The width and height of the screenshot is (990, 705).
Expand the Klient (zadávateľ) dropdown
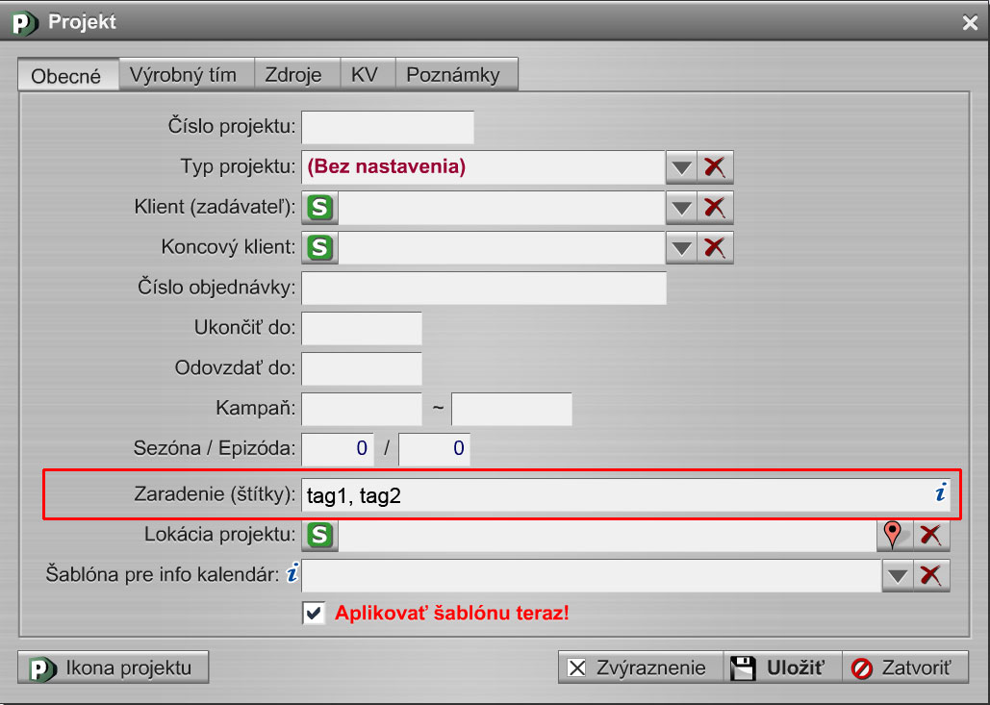[681, 207]
